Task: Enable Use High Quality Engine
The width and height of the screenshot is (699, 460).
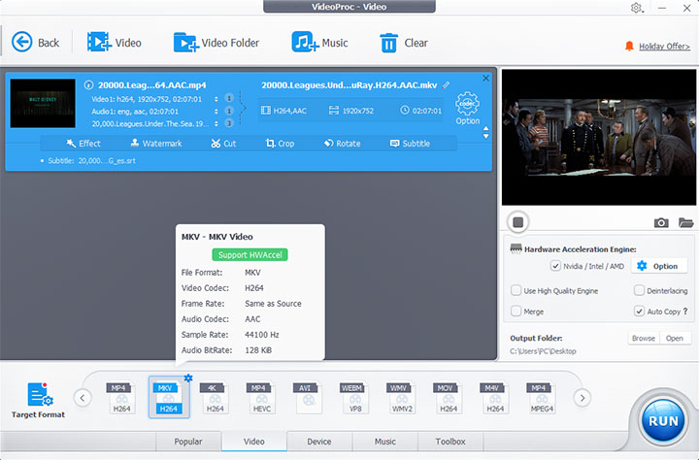Action: coord(516,290)
